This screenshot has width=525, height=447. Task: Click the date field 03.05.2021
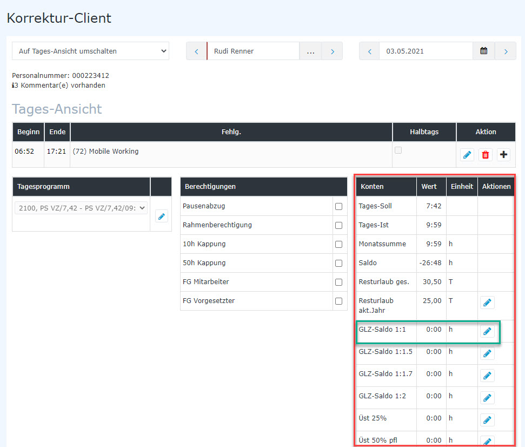(426, 51)
